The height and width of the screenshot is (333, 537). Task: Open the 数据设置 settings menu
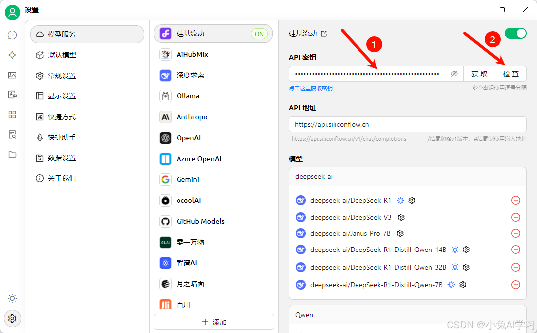click(x=87, y=158)
